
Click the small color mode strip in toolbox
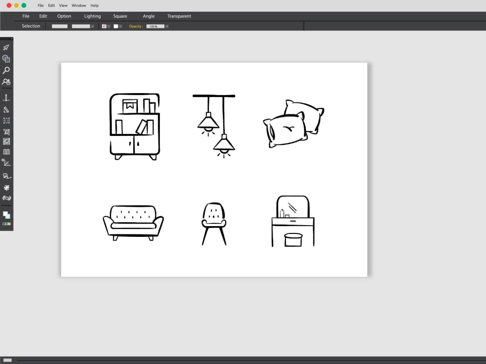(6, 224)
